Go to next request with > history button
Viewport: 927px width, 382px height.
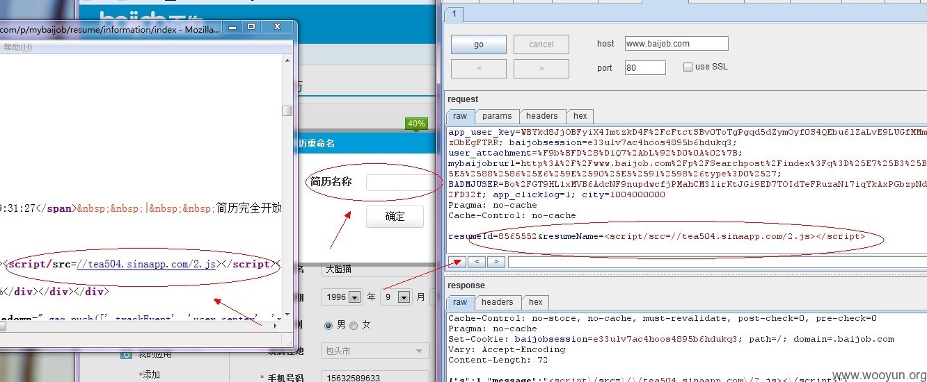(x=541, y=68)
